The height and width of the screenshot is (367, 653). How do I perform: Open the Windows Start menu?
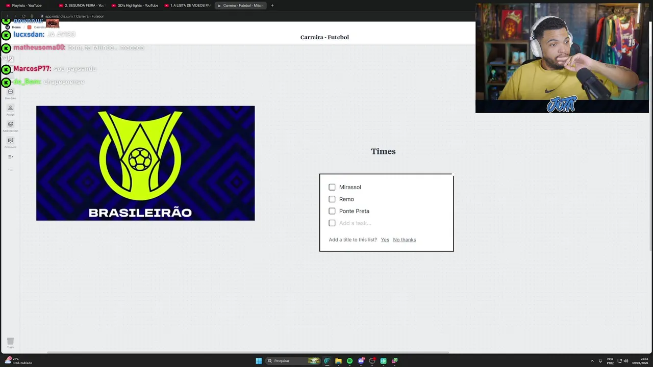[x=259, y=361]
